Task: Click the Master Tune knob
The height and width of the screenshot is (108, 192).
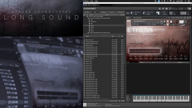Action: pyautogui.click(x=145, y=13)
